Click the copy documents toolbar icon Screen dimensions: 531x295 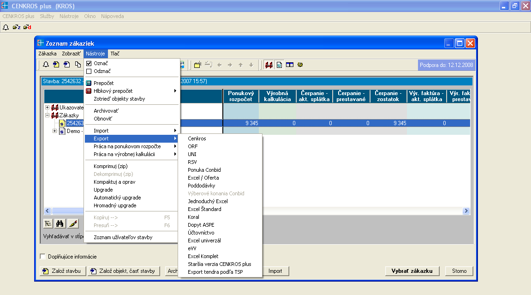pos(78,65)
